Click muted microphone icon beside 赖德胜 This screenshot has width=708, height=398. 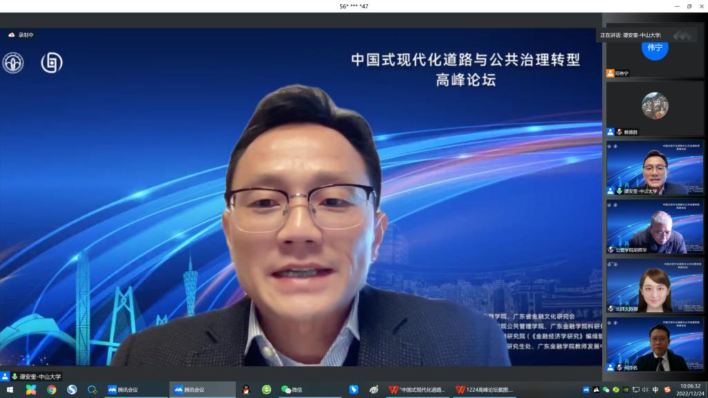point(619,132)
